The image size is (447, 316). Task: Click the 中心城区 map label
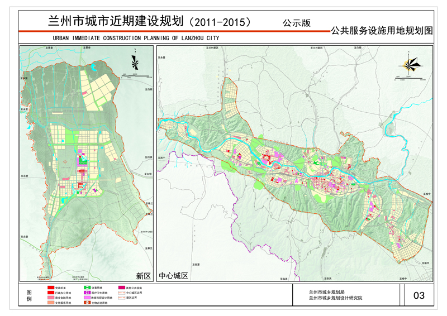pos(173,276)
